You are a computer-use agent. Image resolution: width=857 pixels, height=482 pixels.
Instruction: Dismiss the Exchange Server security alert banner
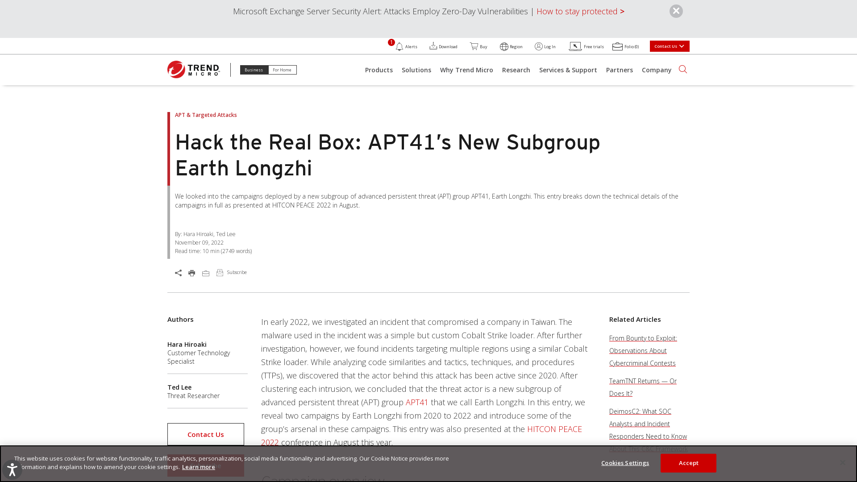[676, 11]
